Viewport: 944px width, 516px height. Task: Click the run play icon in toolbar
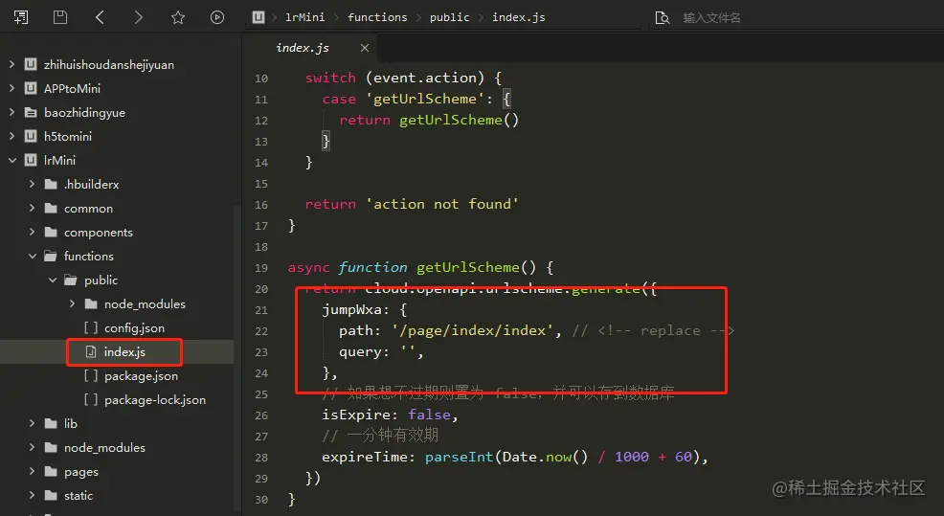coord(217,17)
